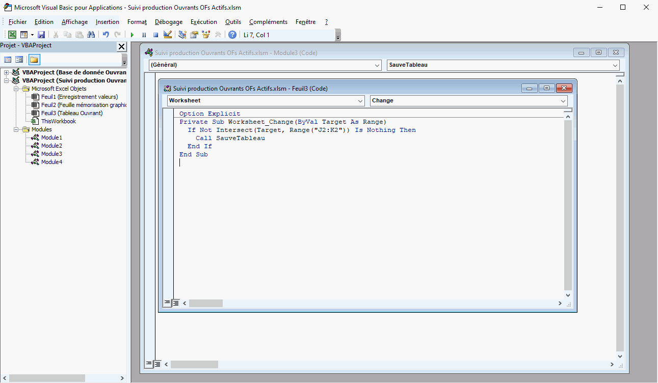This screenshot has width=658, height=383.
Task: Click the View Microsoft Excel toolbar icon
Action: [12, 35]
